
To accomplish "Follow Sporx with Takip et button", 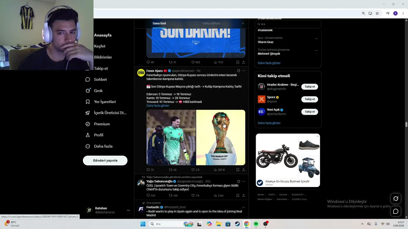I will [310, 99].
